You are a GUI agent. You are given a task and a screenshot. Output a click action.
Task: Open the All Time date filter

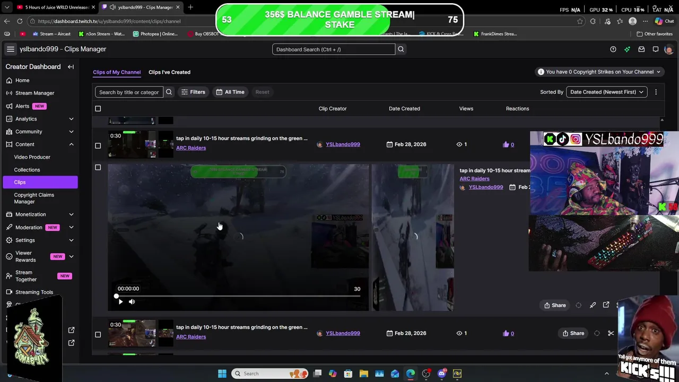[230, 92]
